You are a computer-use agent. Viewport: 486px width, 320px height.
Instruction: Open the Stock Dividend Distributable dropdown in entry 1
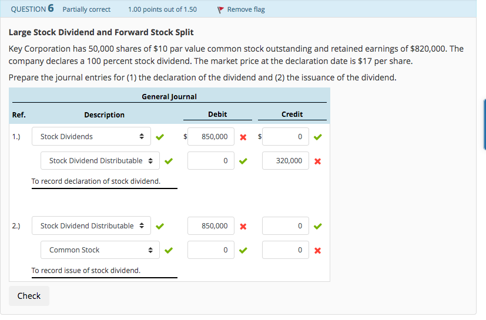(100, 160)
